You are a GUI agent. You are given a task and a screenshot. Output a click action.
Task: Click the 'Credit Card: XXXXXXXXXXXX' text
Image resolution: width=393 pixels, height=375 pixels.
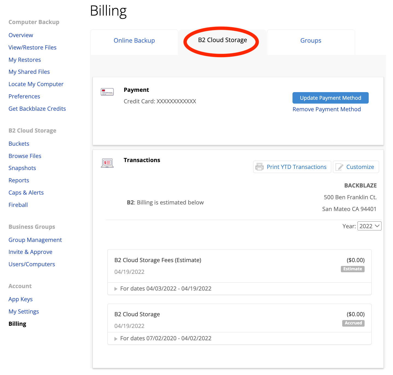point(160,101)
